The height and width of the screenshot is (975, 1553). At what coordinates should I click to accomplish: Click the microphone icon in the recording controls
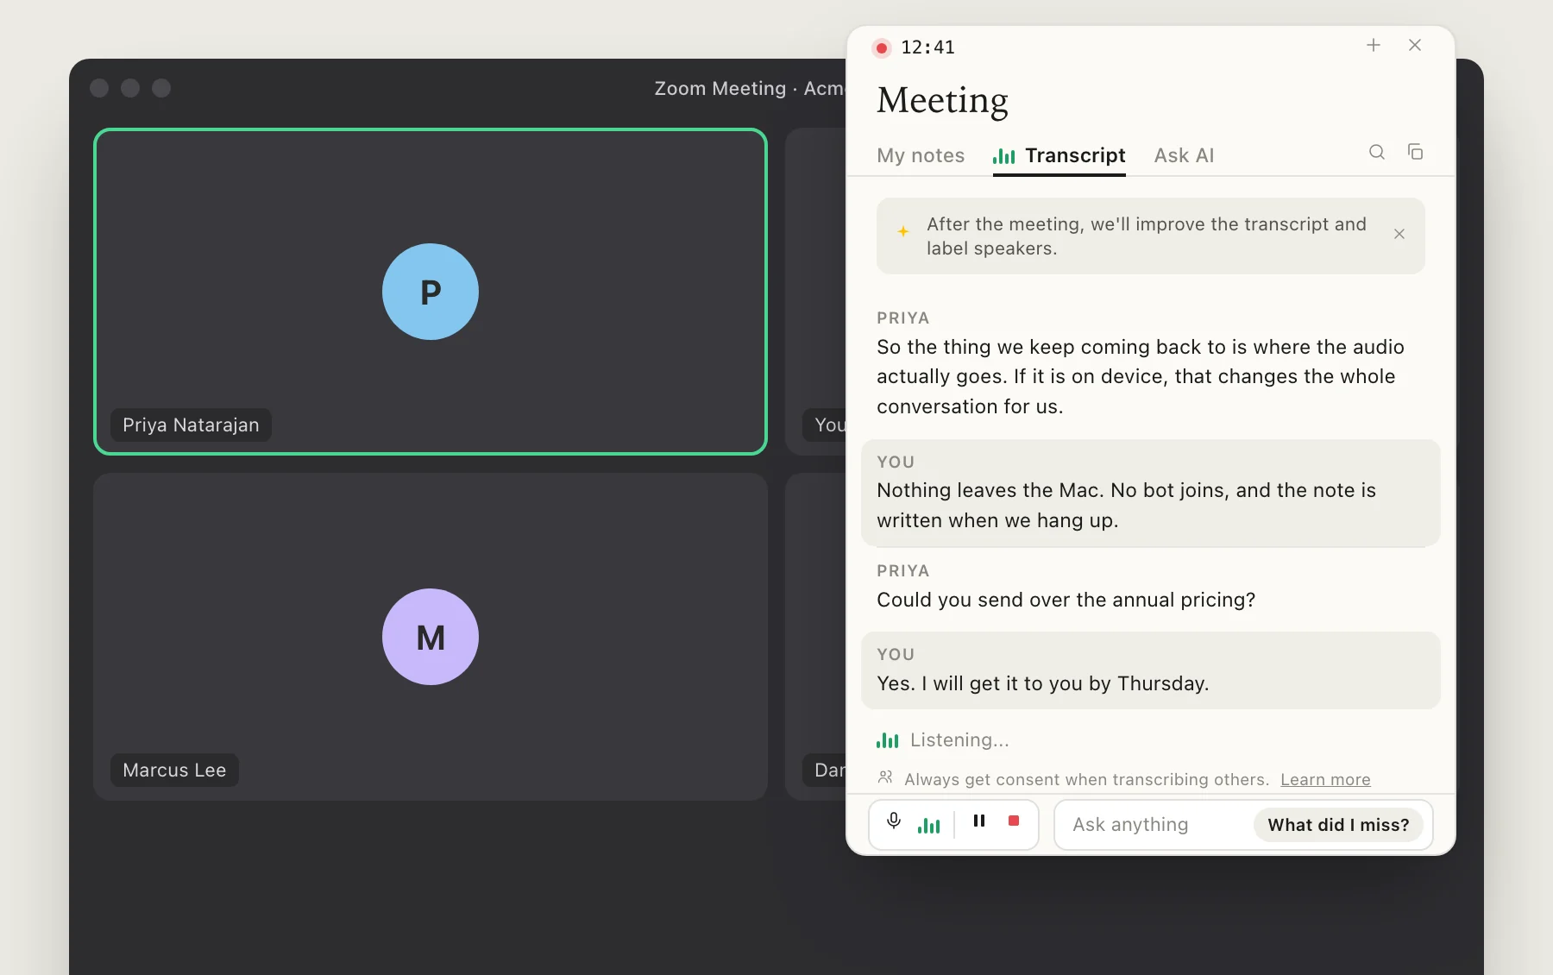[x=894, y=821]
